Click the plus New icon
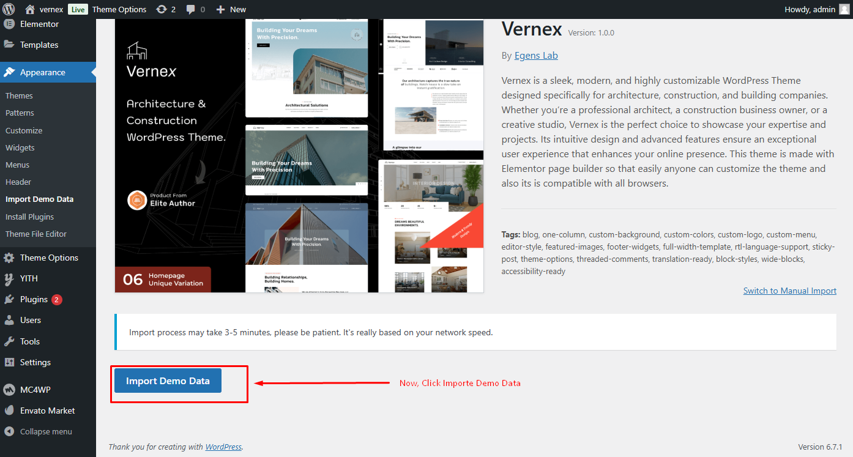 pyautogui.click(x=221, y=9)
